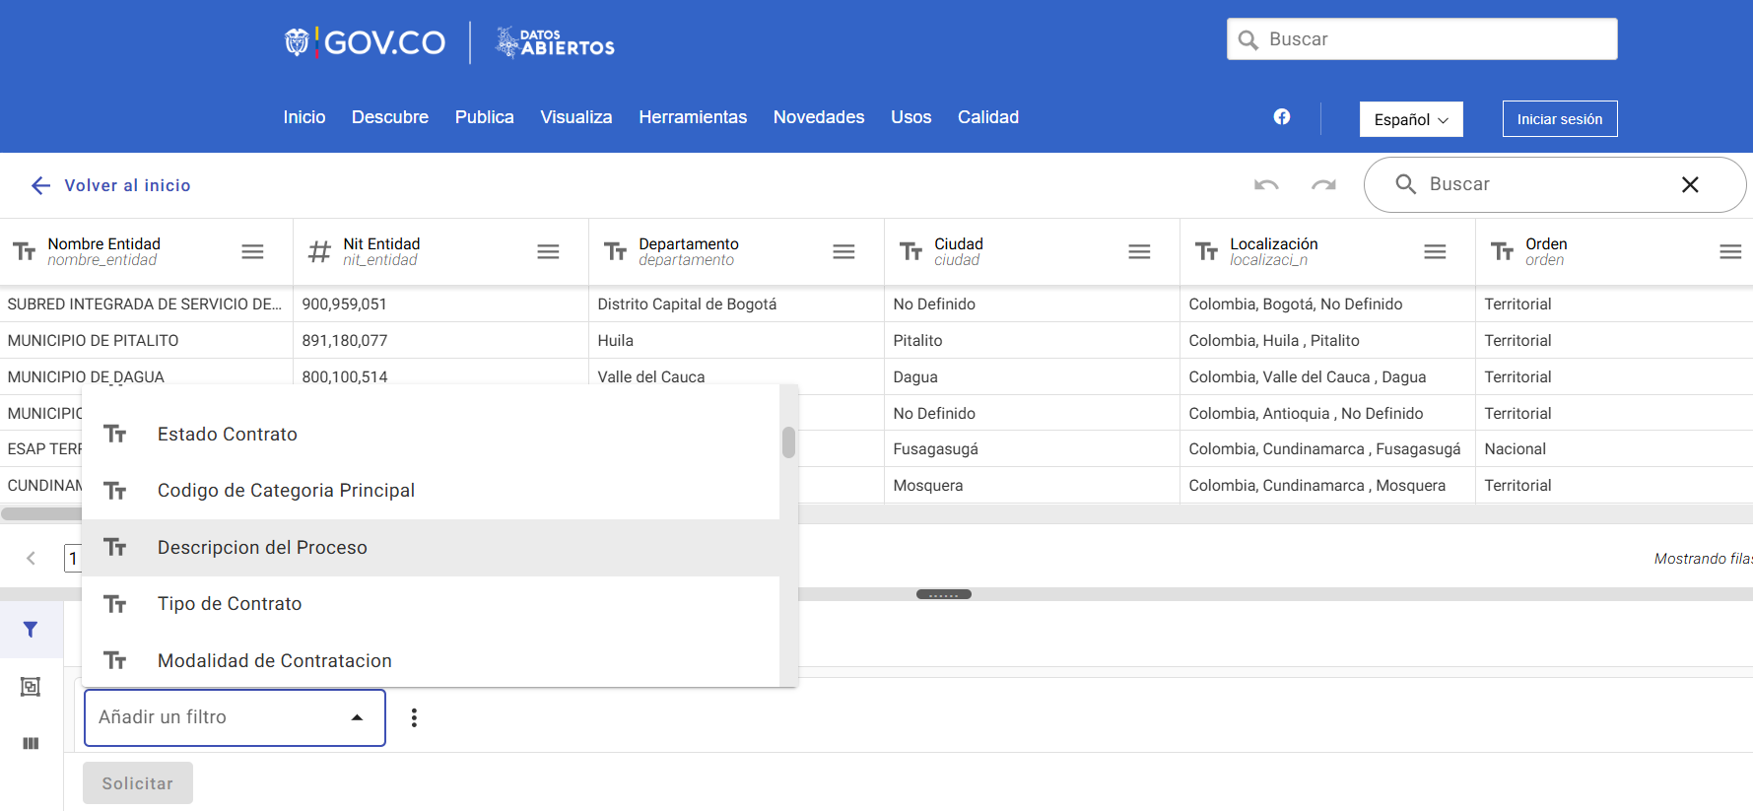Clear the table search with X
The height and width of the screenshot is (811, 1753).
pos(1690,184)
